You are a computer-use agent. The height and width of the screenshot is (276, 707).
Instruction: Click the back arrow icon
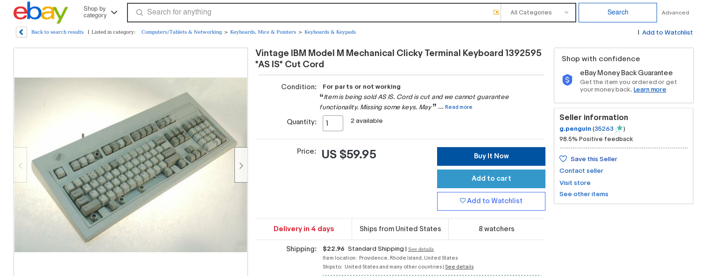pyautogui.click(x=21, y=32)
